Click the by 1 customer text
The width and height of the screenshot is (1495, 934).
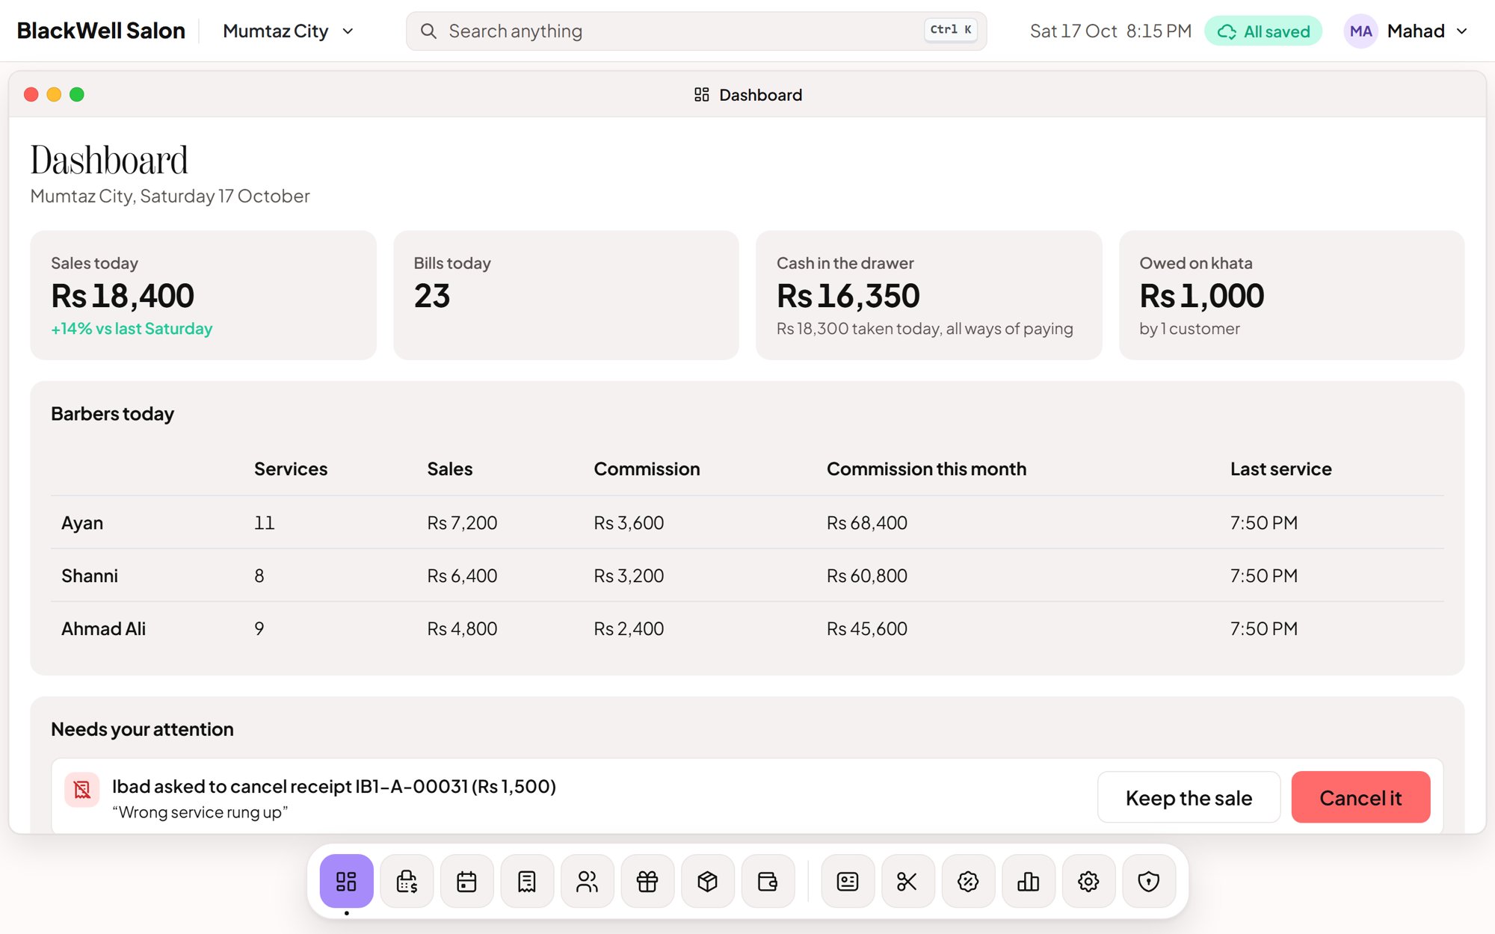click(x=1189, y=329)
